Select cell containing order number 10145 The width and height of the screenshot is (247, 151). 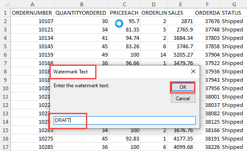(x=32, y=46)
